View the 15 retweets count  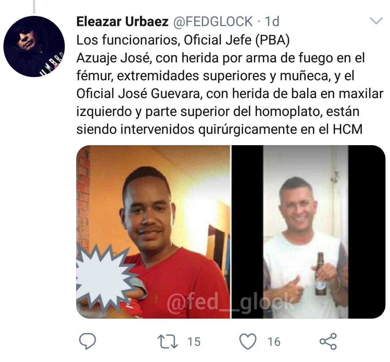[x=194, y=342]
